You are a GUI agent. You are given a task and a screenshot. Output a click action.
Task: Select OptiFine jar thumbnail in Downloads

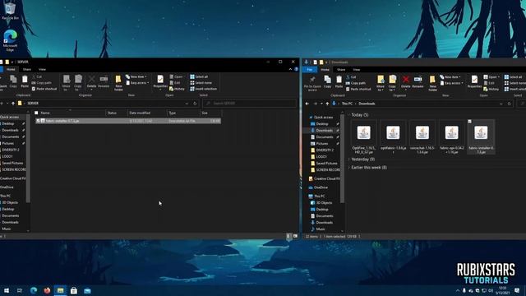364,137
